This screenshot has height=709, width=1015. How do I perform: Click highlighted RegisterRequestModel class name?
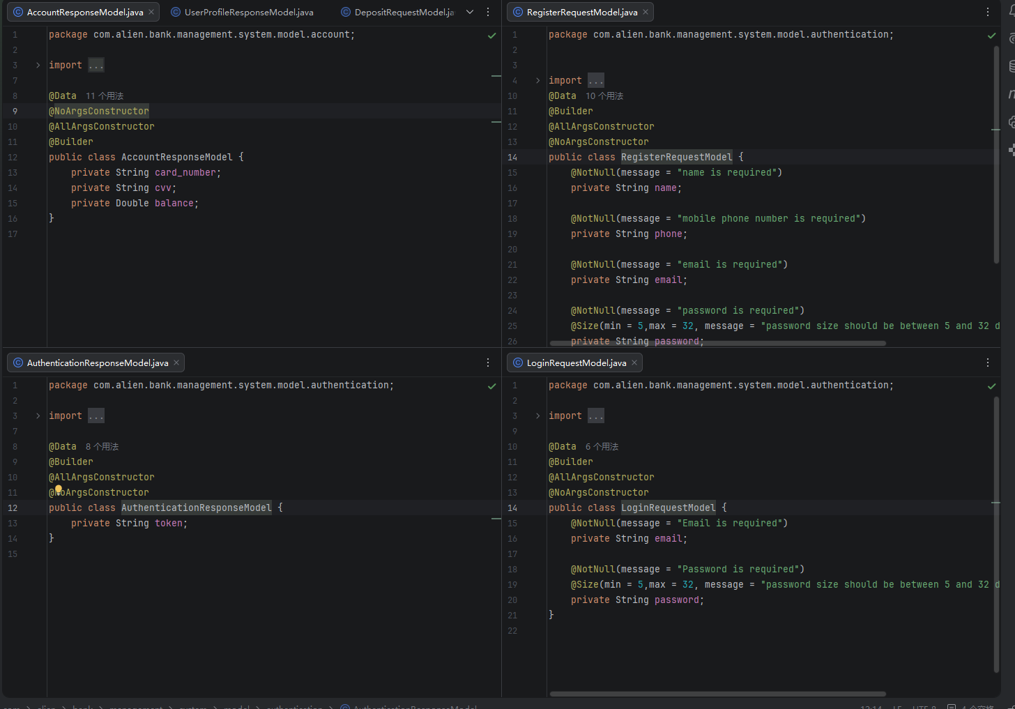(677, 158)
